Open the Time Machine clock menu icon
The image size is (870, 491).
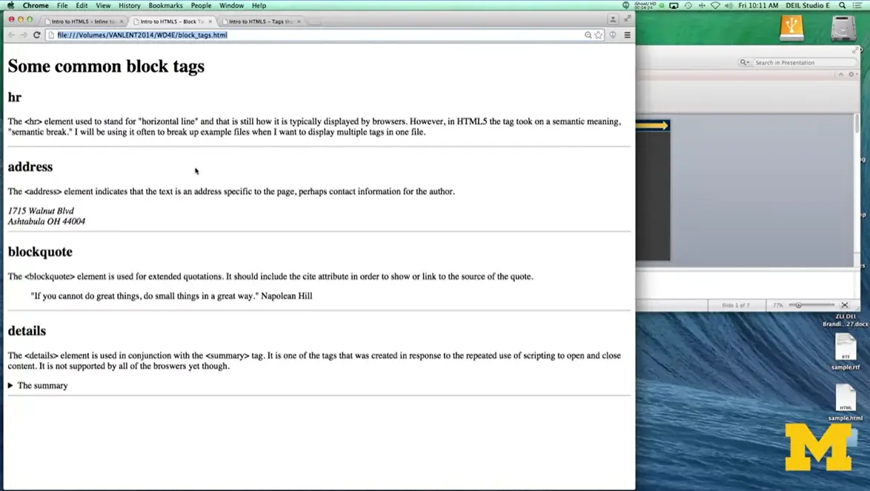coord(688,5)
